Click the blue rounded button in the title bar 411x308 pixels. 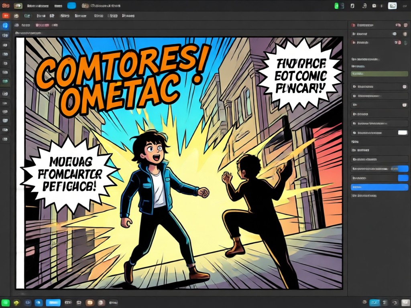(x=71, y=6)
